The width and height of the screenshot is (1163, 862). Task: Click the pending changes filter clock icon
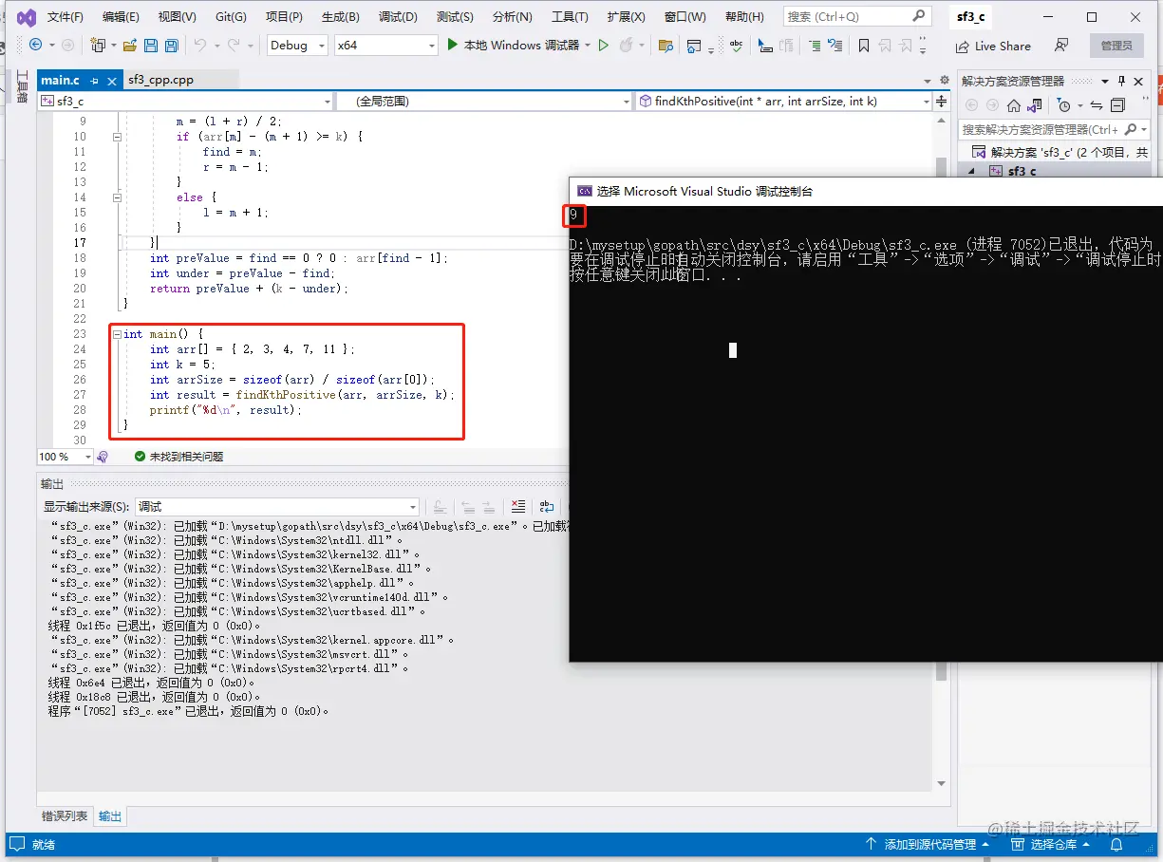(1063, 105)
